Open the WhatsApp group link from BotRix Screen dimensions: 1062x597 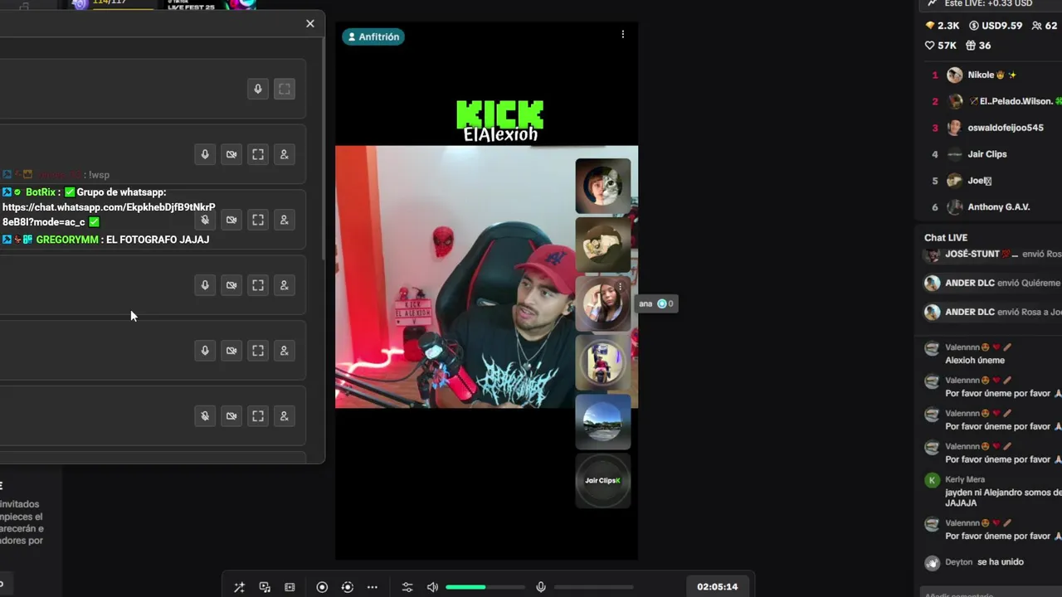click(109, 215)
